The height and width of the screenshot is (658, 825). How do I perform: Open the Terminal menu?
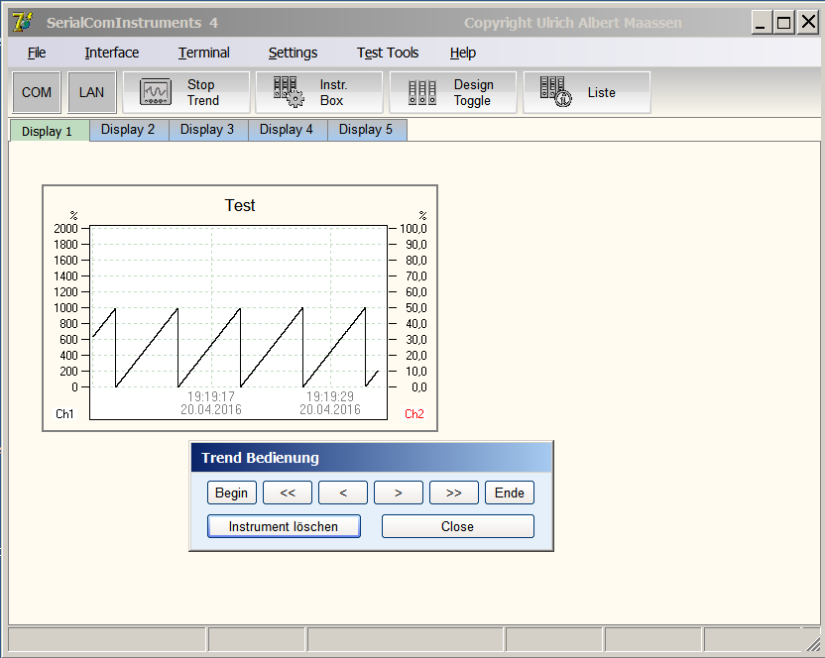203,53
